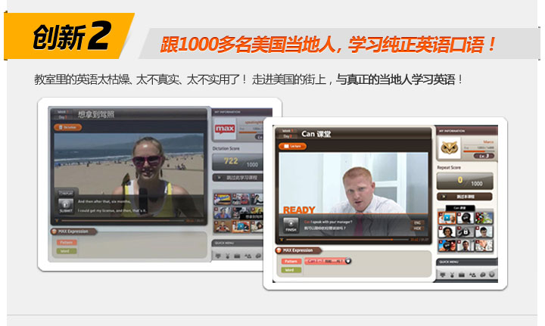
Task: Click the round icon at the Can 课堂 Quick Menu end
Action: pos(491,275)
